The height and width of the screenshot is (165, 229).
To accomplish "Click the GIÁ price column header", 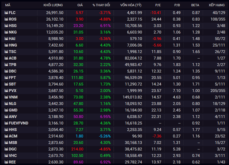I will pos(80,5).
